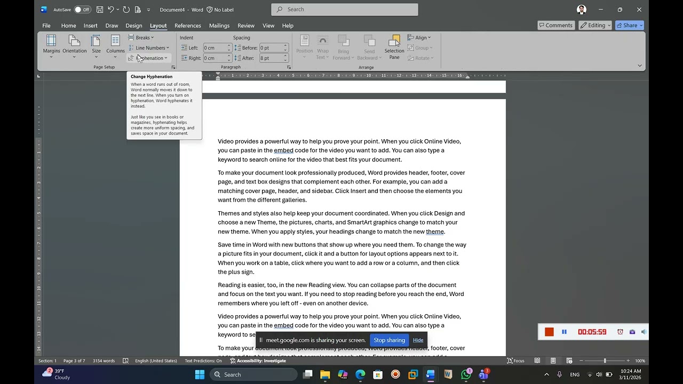Open the Align dropdown in Arrange
Viewport: 683px width, 384px height.
click(x=419, y=37)
